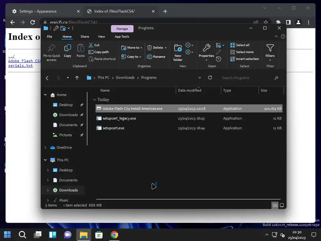This screenshot has height=241, width=321.
Task: Click the Manage contextual tab
Action: click(x=122, y=29)
